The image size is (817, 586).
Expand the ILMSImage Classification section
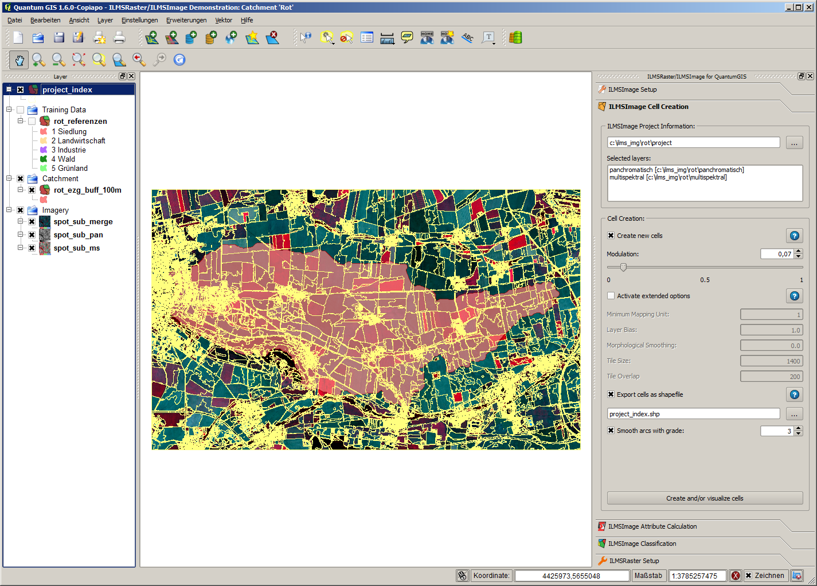pos(642,544)
